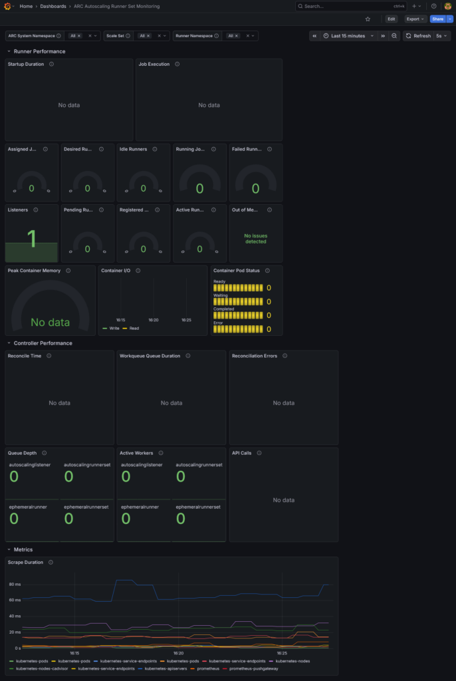Open user profile avatar
The height and width of the screenshot is (681, 456).
(447, 6)
